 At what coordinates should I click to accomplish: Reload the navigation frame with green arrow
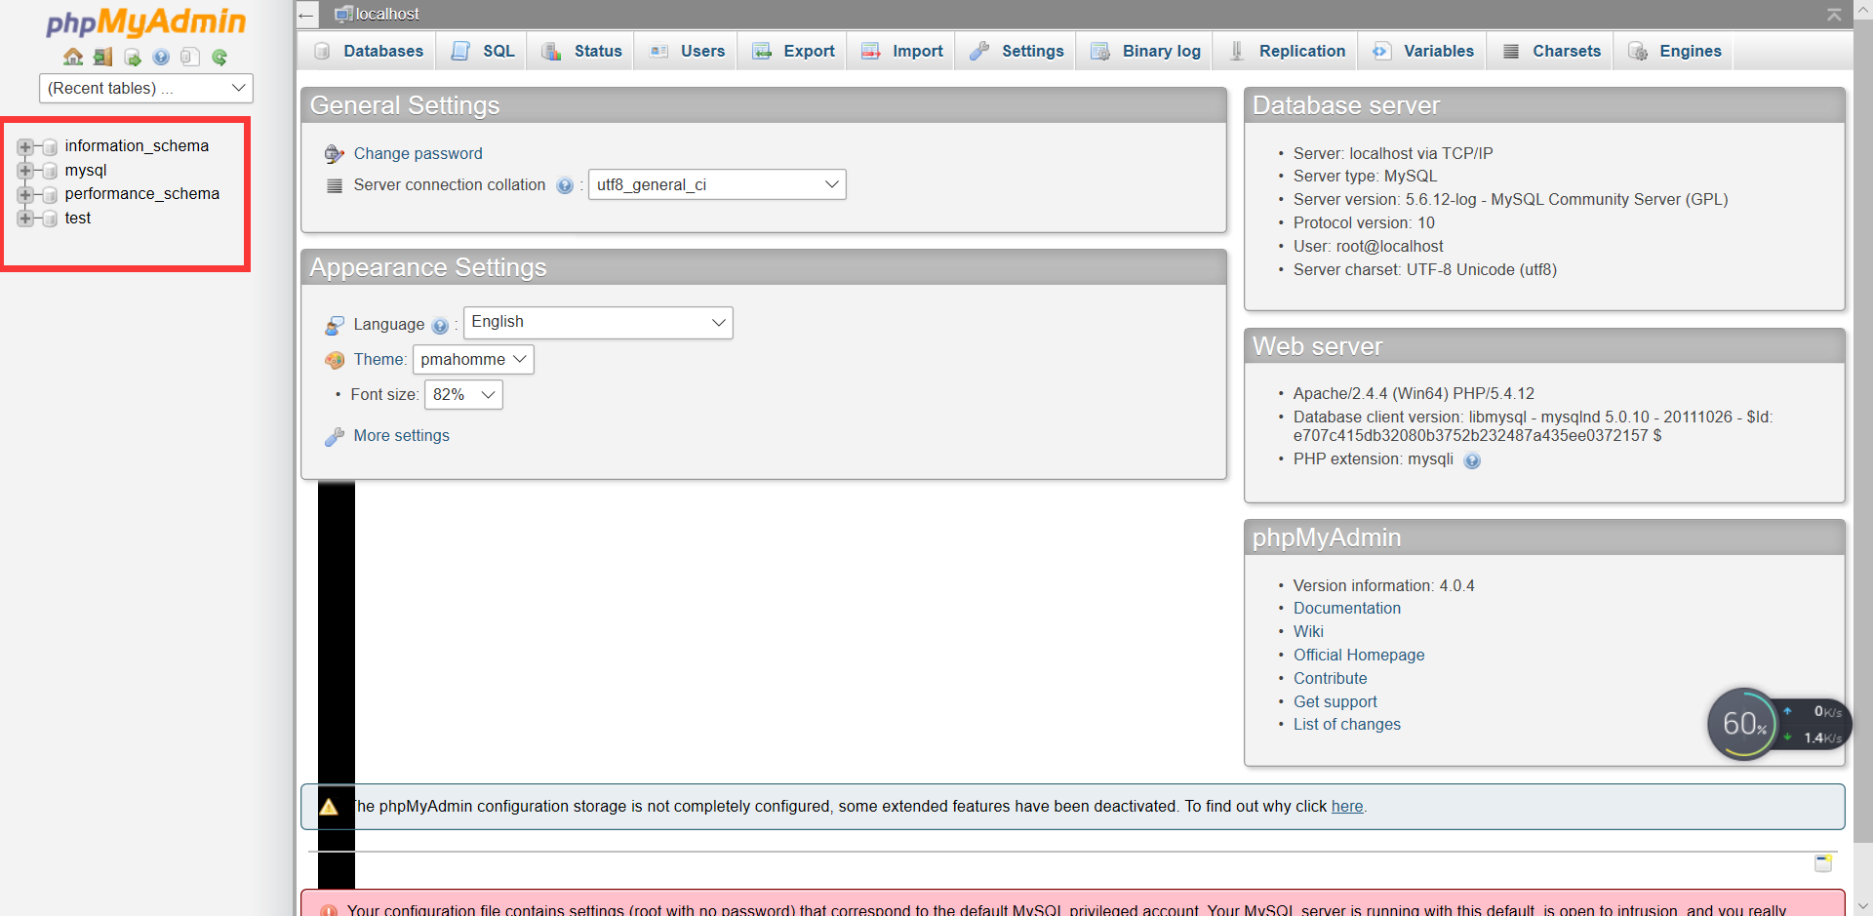coord(219,58)
